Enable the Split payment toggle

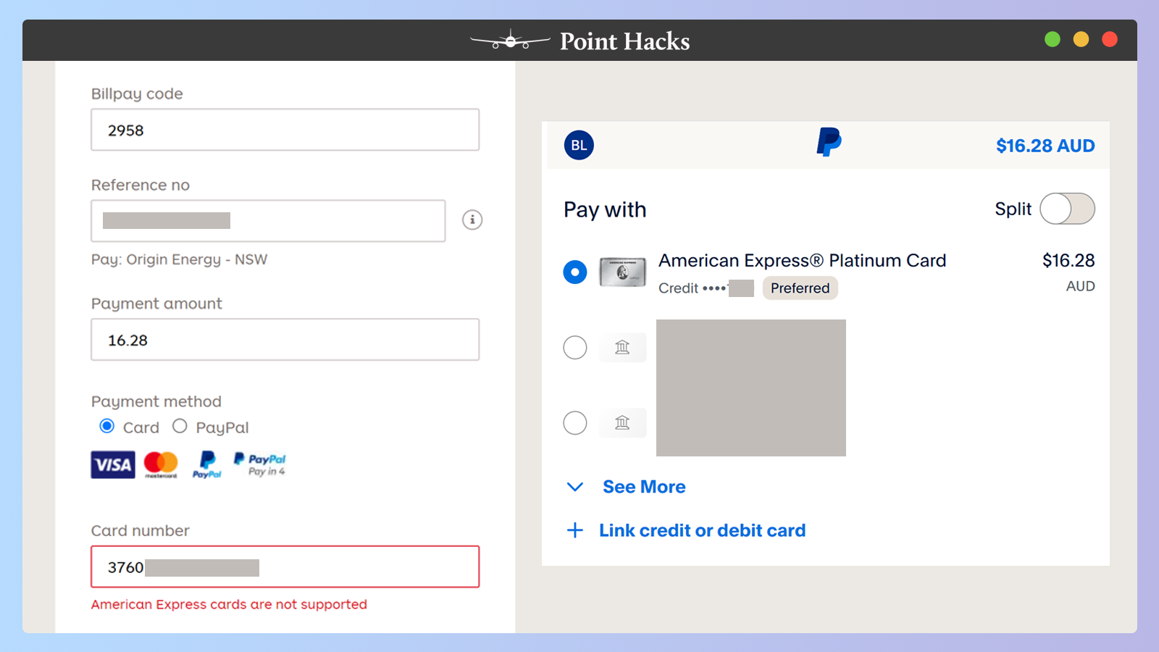[x=1067, y=209]
